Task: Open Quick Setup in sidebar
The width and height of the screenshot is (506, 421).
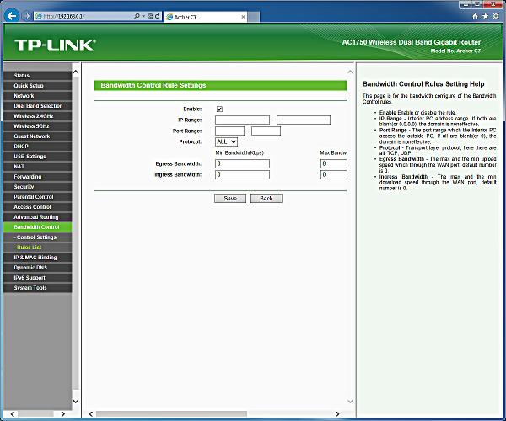Action: [x=38, y=86]
